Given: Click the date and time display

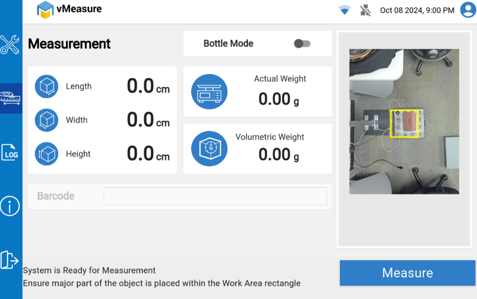Looking at the screenshot, I should (x=417, y=10).
